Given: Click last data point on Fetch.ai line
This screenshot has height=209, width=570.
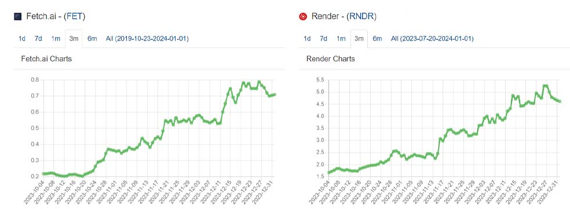Looking at the screenshot, I should (x=275, y=94).
